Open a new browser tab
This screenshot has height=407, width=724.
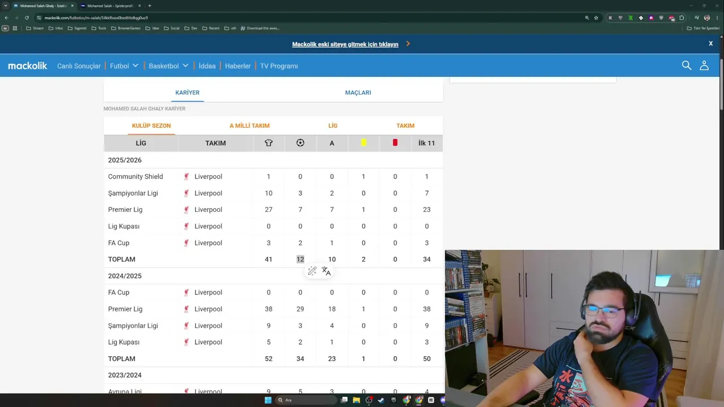(x=149, y=6)
